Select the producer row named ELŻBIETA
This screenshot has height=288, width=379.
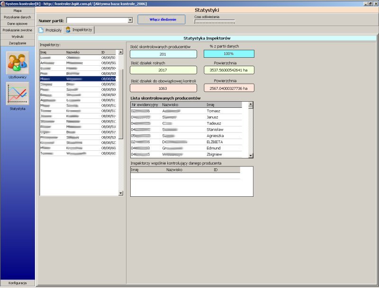[x=186, y=142]
